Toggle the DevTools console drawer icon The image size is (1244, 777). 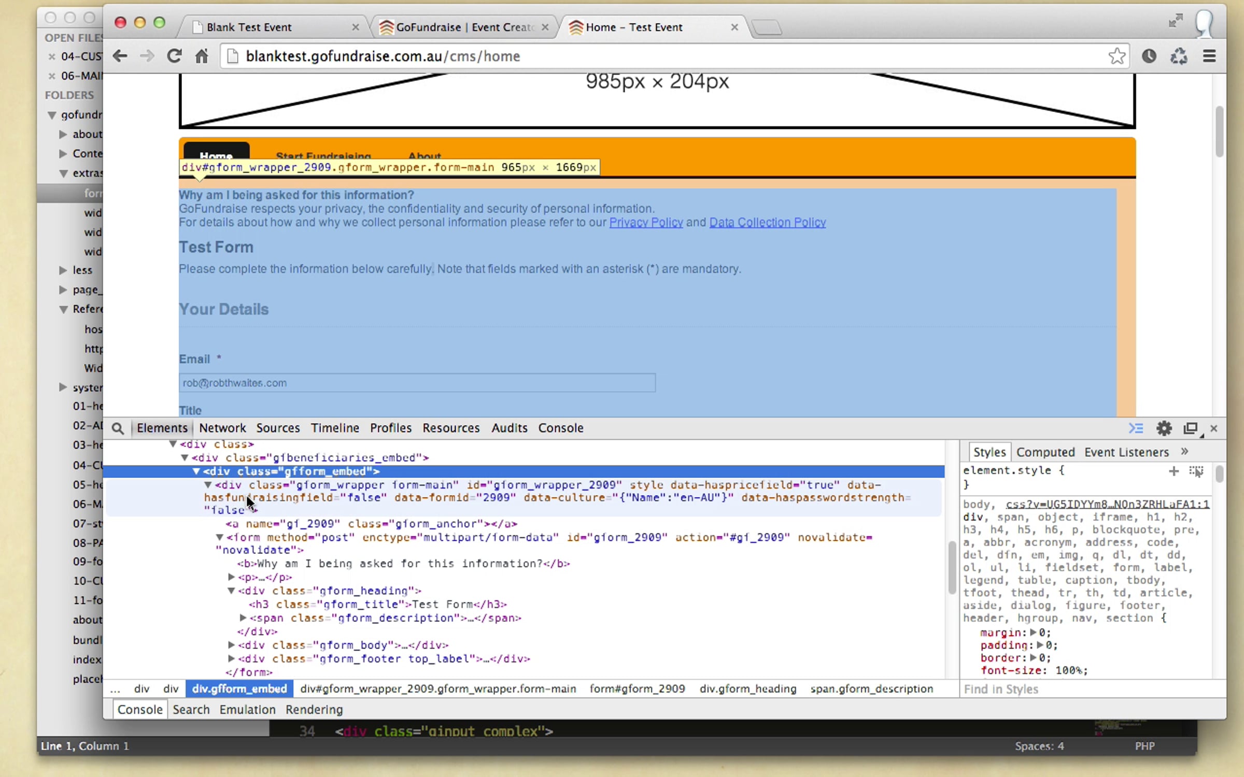click(1136, 428)
